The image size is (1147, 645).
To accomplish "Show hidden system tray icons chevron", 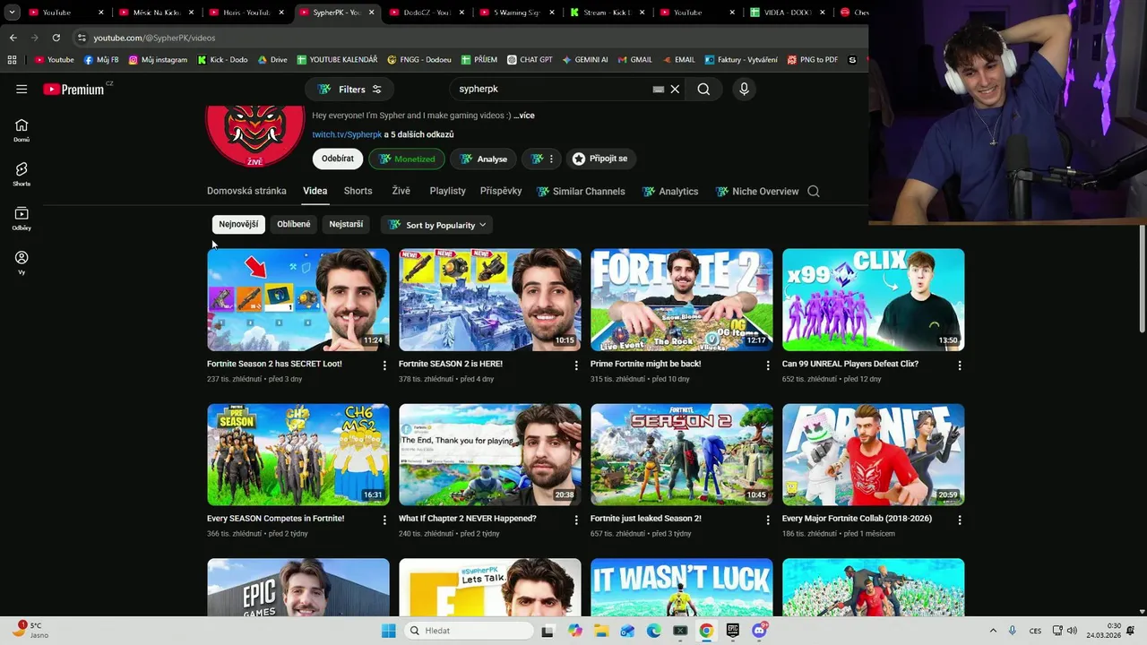I will [x=993, y=631].
